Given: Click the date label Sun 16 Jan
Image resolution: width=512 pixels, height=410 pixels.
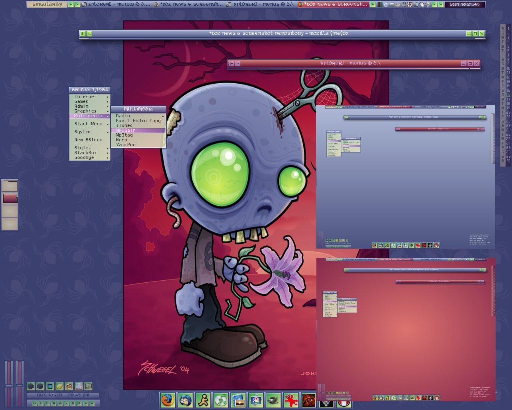Looking at the screenshot, I should pos(63,395).
